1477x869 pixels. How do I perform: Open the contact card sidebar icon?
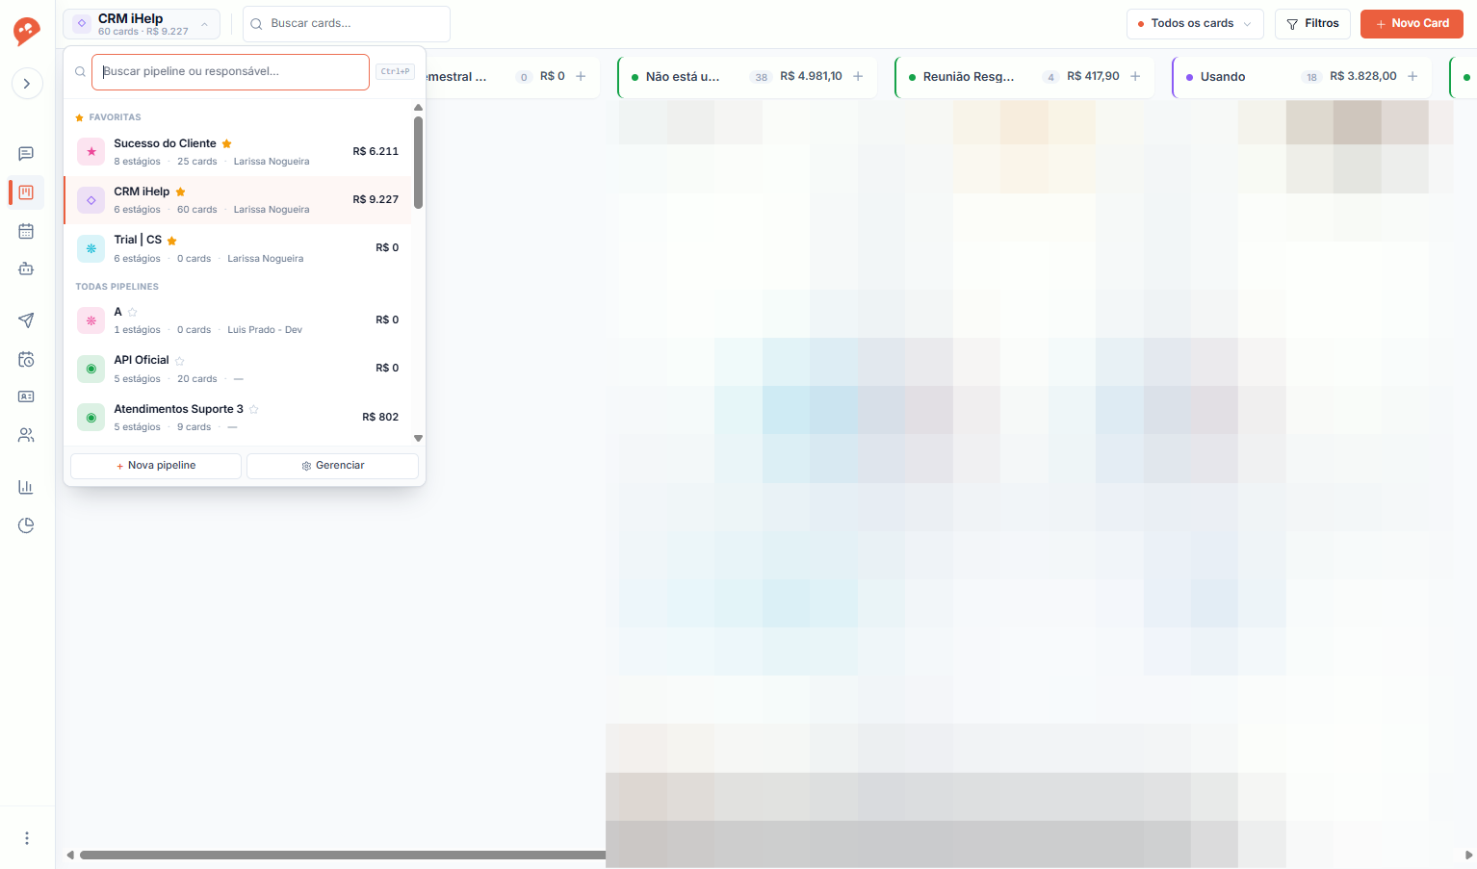pos(26,396)
